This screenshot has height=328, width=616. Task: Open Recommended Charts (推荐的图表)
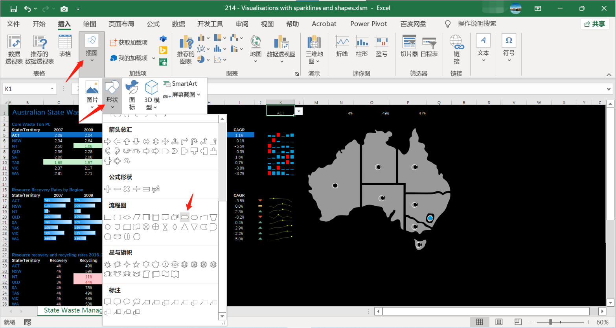[x=186, y=50]
